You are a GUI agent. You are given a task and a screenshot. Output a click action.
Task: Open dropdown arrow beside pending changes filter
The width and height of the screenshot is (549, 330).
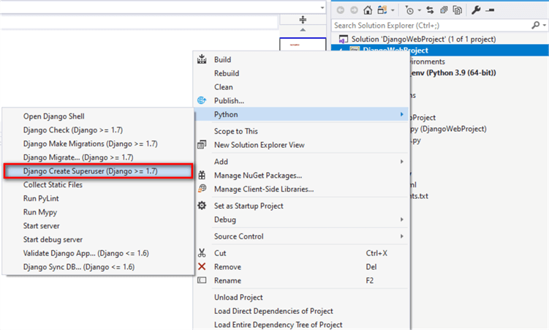pyautogui.click(x=419, y=10)
